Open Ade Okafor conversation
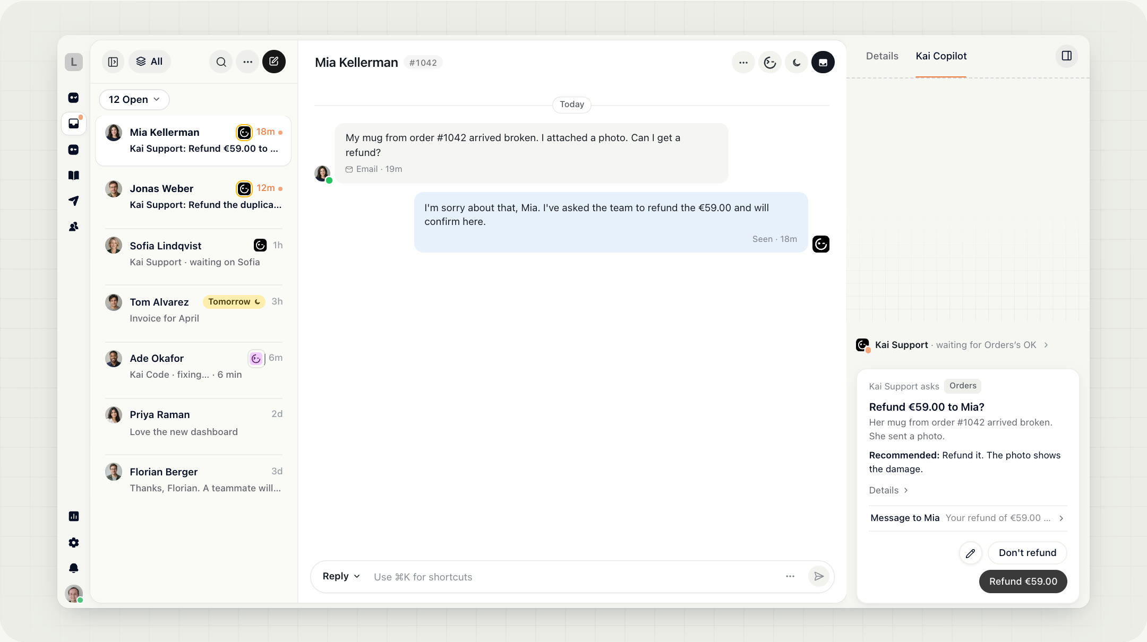Image resolution: width=1147 pixels, height=642 pixels. click(x=193, y=366)
